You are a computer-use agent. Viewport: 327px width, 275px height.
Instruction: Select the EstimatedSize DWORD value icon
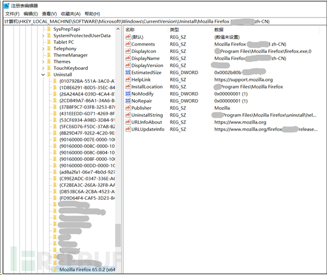click(x=128, y=72)
